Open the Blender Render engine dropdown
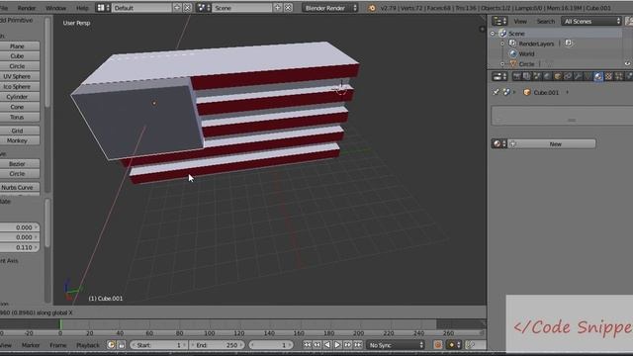Image resolution: width=633 pixels, height=356 pixels. [x=329, y=8]
